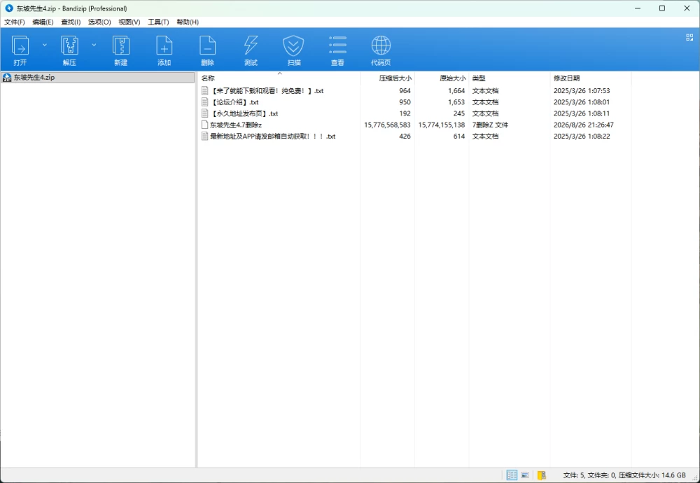700x483 pixels.
Task: Click compressed size value 15,776,568,583
Action: coord(387,125)
